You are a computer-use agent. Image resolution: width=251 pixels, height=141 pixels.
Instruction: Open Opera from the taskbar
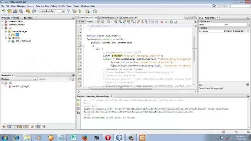108,137
